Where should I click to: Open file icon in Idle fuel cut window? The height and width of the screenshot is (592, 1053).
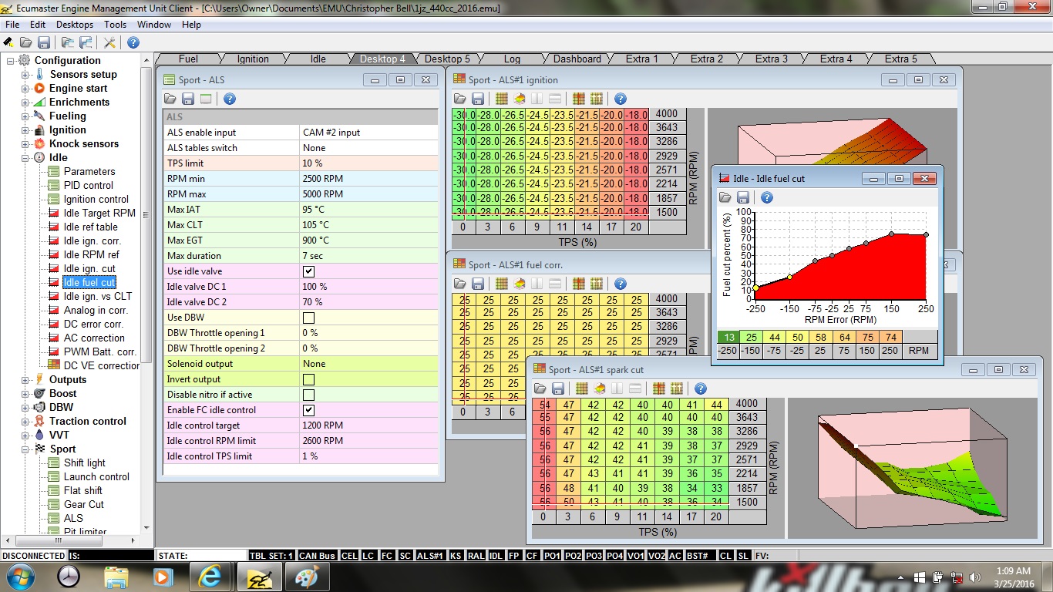click(726, 197)
